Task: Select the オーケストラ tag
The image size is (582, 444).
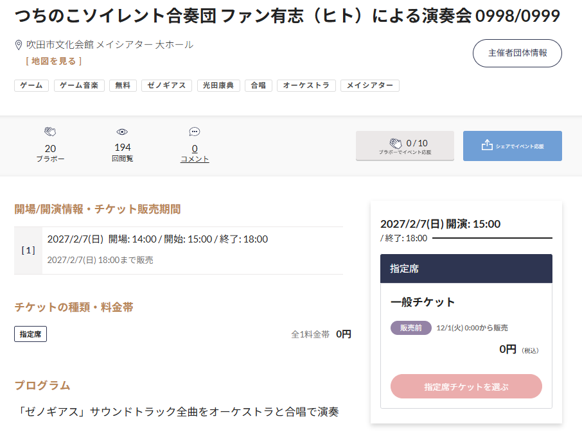Action: (306, 85)
